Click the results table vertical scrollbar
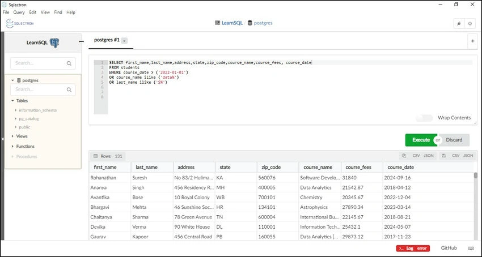The width and height of the screenshot is (482, 257). [476, 206]
